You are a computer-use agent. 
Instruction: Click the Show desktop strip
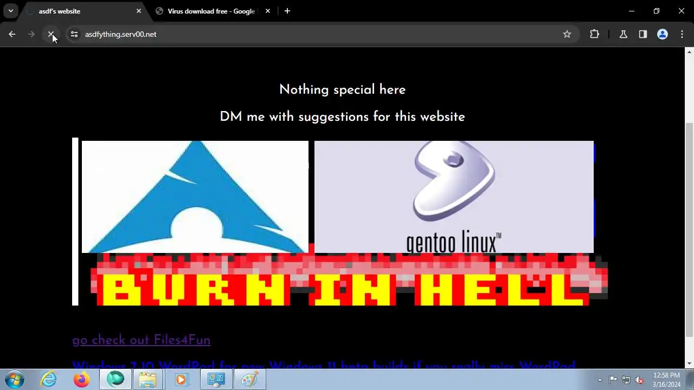pyautogui.click(x=690, y=380)
